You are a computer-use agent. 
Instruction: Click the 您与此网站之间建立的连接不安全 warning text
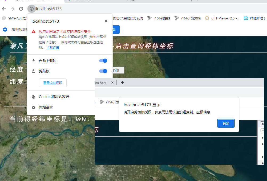pos(65,31)
